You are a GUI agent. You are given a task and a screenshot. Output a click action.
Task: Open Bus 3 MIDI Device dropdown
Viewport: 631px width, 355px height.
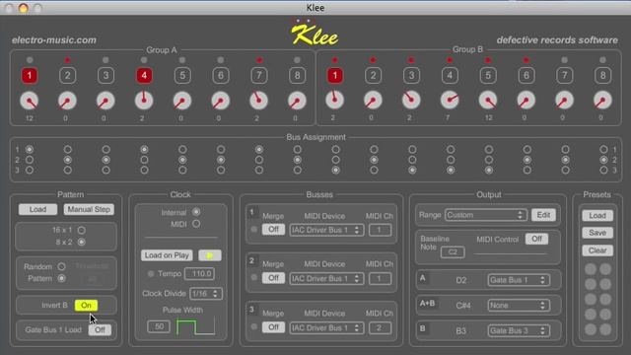(326, 327)
